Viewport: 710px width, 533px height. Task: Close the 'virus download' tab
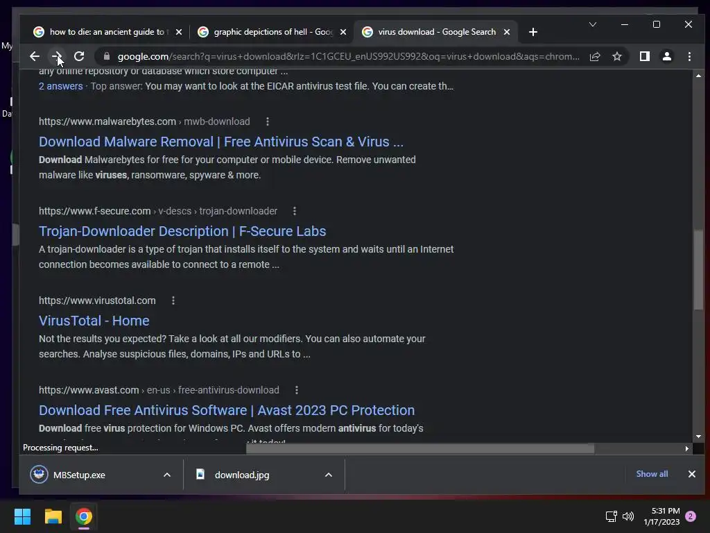click(x=507, y=32)
